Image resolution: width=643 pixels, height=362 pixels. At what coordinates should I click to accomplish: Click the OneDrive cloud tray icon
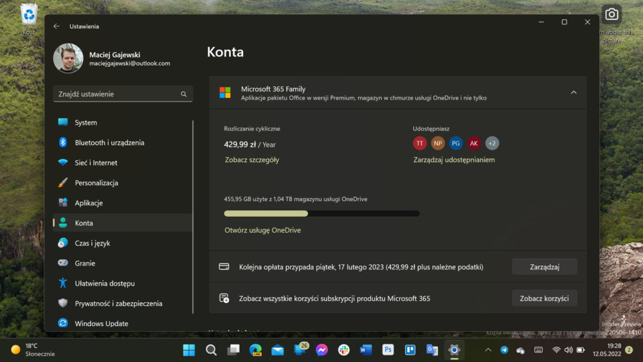coord(520,350)
